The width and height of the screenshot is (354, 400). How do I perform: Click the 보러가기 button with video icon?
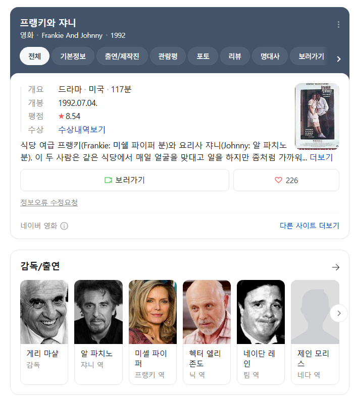click(x=124, y=180)
